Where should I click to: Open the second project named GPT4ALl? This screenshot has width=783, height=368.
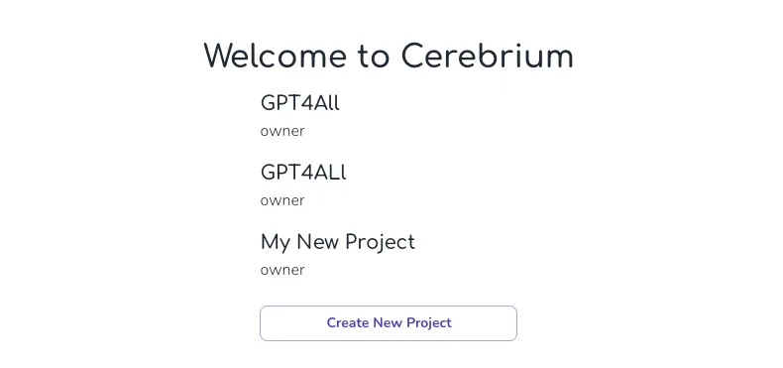(303, 173)
